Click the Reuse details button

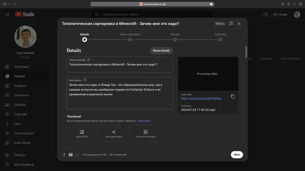(161, 50)
